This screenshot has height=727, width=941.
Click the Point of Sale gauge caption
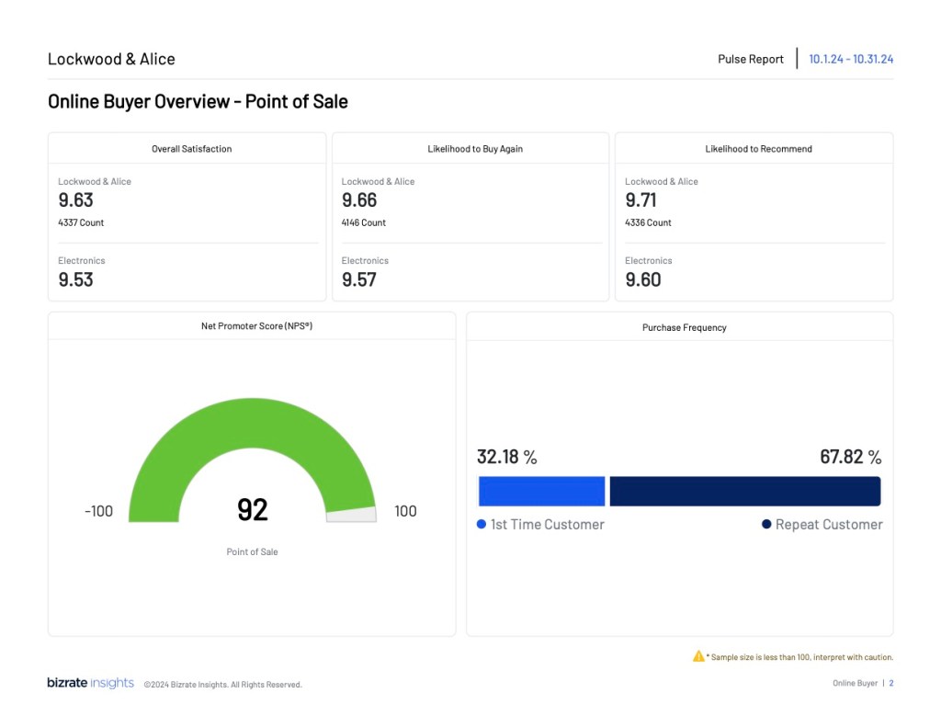click(252, 551)
